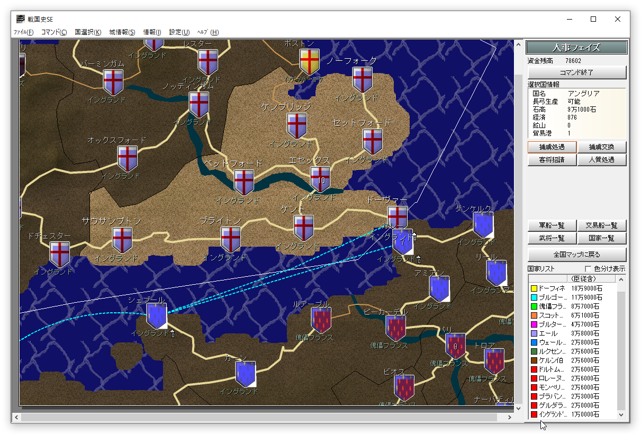Click the Southampton castle shield icon
This screenshot has width=641, height=434.
(x=122, y=240)
